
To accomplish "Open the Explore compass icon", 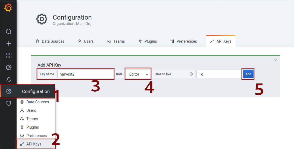I will pyautogui.click(x=9, y=67).
